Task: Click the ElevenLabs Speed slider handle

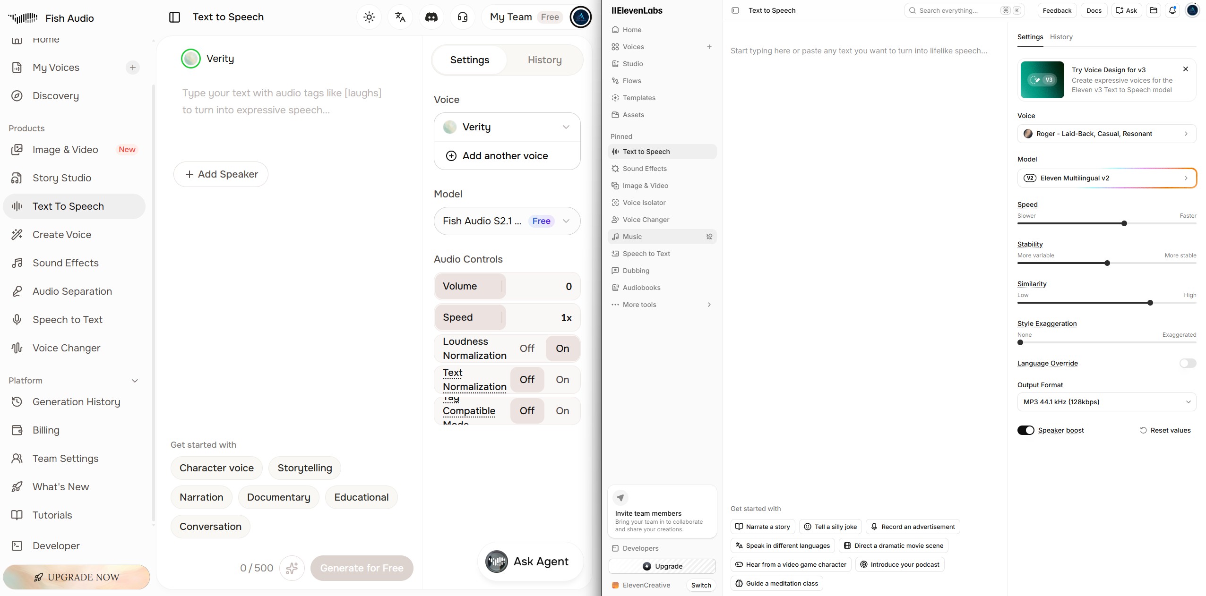Action: click(1124, 223)
